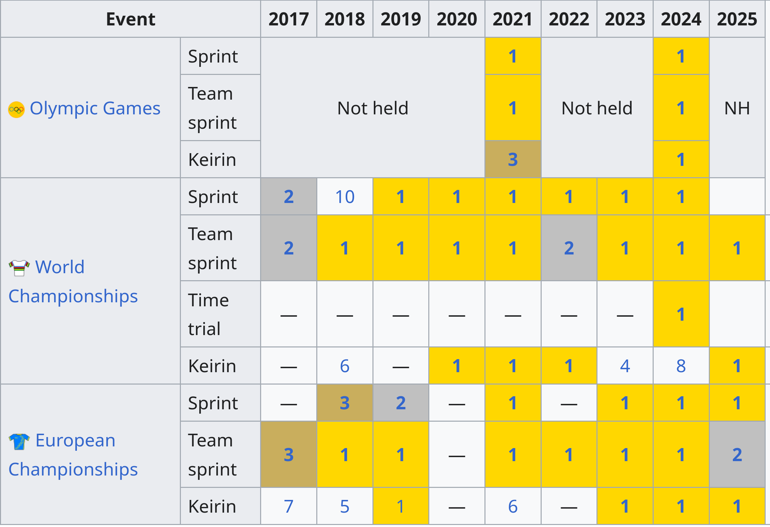The width and height of the screenshot is (770, 527).
Task: Click the 2023 World Championships keirin result 4
Action: [x=625, y=366]
